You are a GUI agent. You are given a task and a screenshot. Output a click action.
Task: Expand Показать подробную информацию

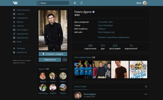point(114,37)
